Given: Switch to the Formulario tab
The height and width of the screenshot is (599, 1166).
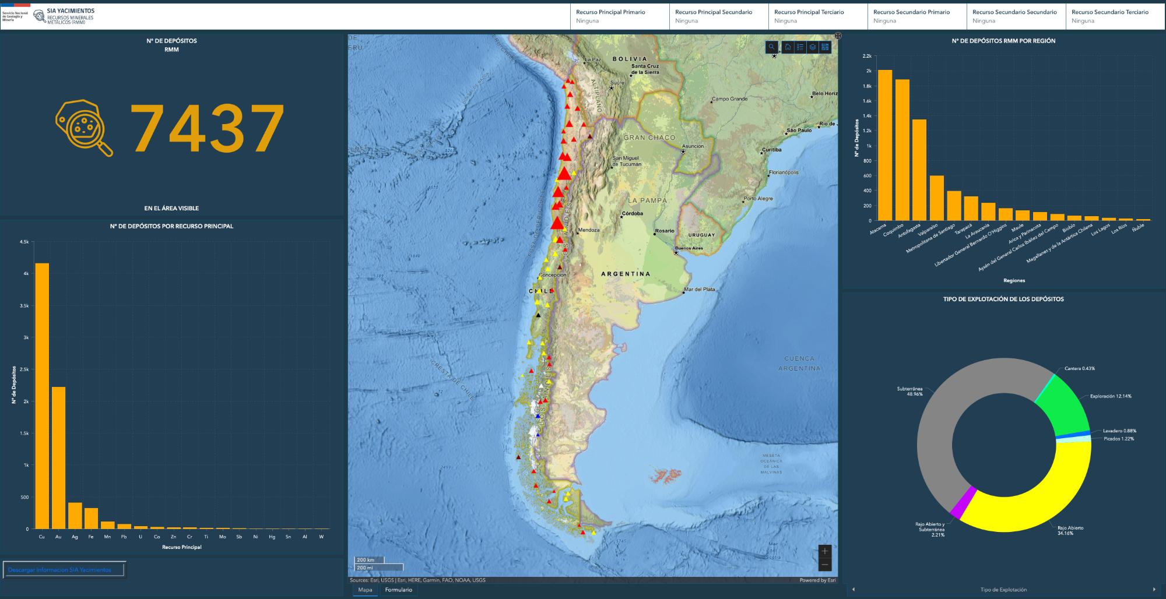Looking at the screenshot, I should [x=398, y=590].
